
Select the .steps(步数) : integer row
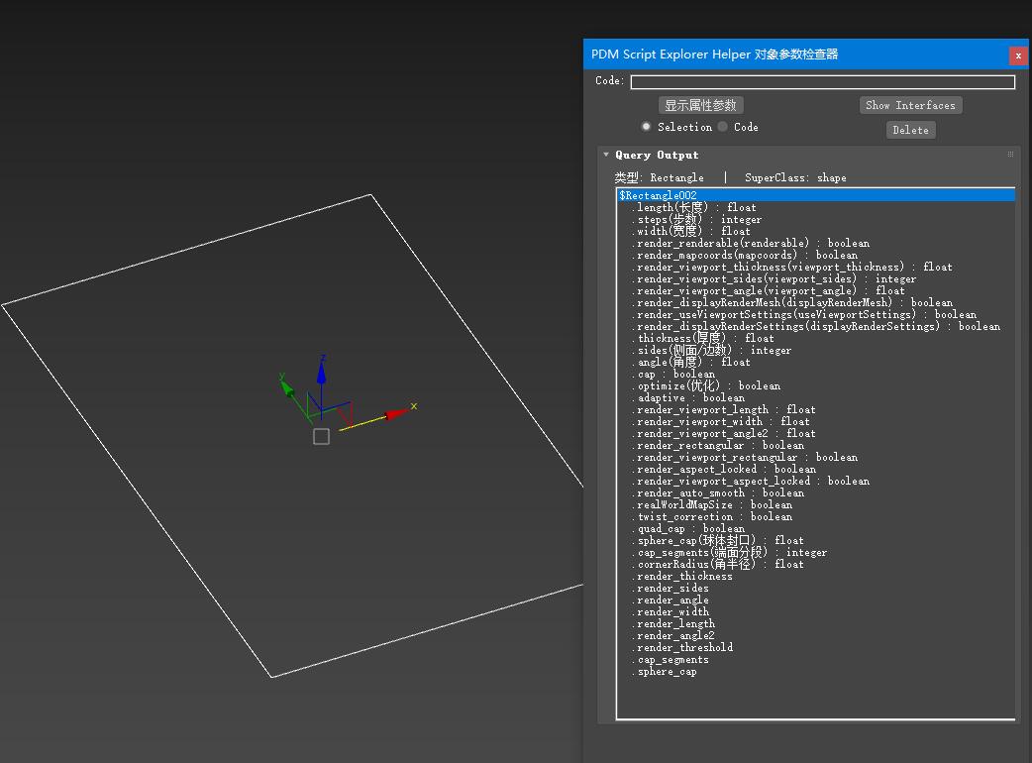(815, 219)
